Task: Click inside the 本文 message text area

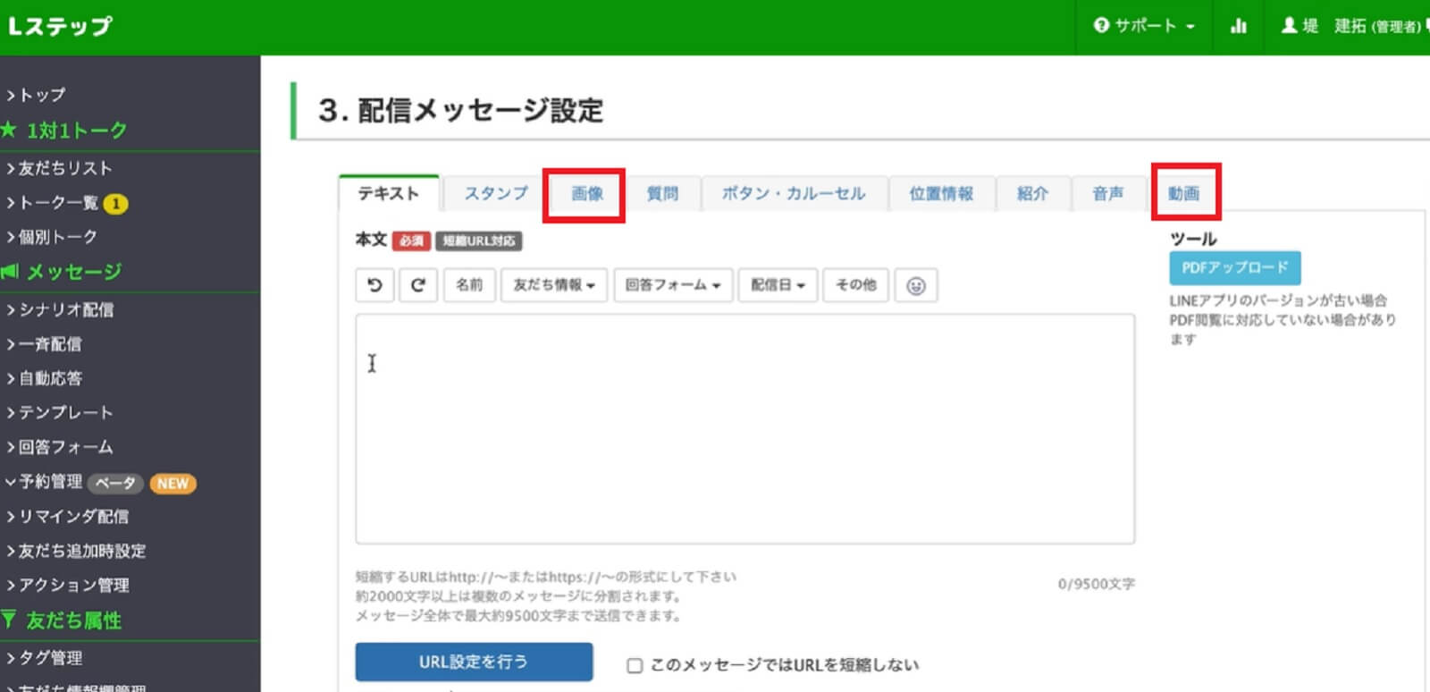Action: coord(744,429)
